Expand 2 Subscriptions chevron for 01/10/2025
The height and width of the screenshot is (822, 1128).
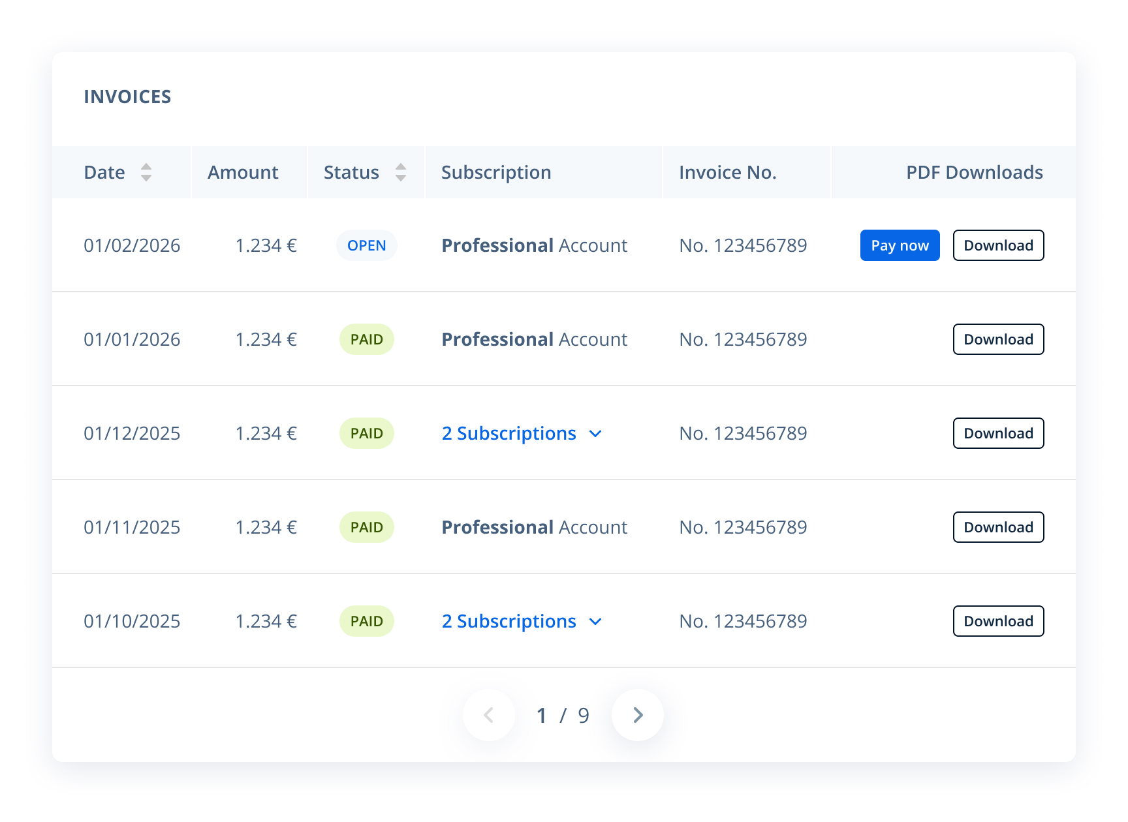595,622
